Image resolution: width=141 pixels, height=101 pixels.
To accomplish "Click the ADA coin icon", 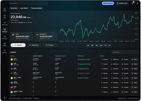I will click(x=12, y=73).
